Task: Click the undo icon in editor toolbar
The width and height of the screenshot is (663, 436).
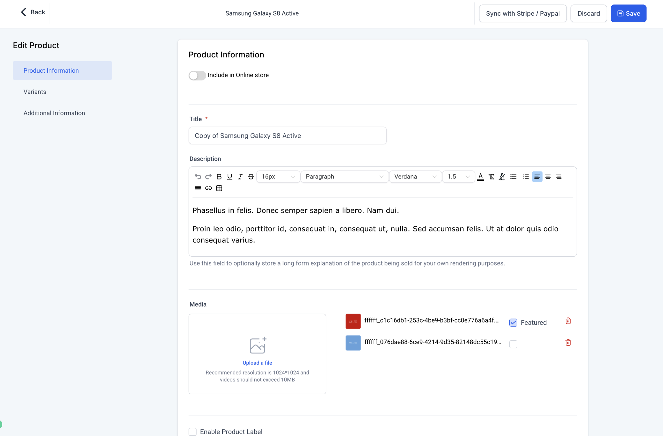Action: [198, 177]
